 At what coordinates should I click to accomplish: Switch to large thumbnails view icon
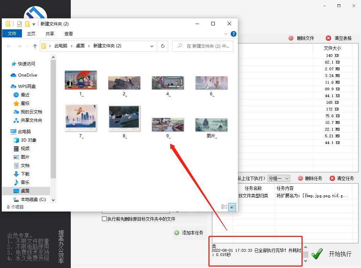point(232,207)
